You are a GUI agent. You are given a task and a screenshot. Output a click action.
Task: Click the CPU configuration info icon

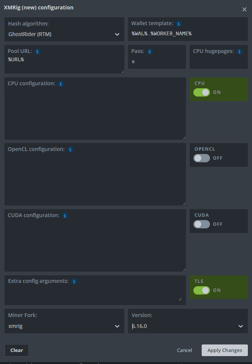[61, 84]
